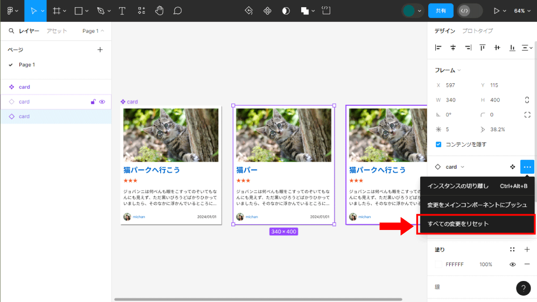Expand the Page 1 selector in layers panel
537x302 pixels.
(93, 31)
